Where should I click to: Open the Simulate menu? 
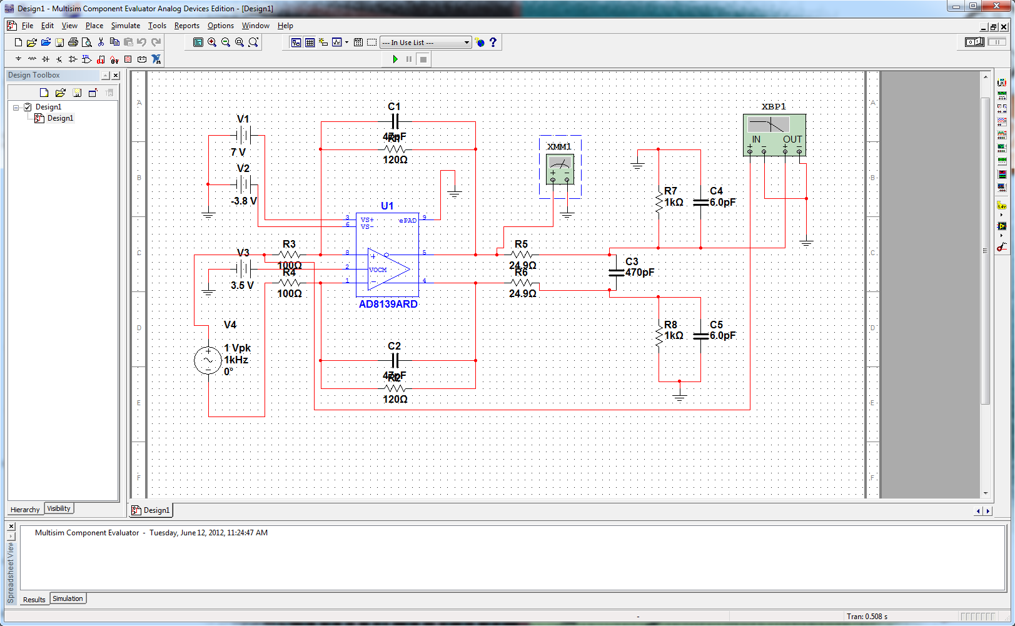[126, 26]
